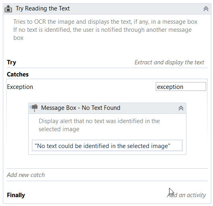213x206 pixels.
Task: Click the empty space right of the Try Reading the Text title
Action: (x=136, y=9)
